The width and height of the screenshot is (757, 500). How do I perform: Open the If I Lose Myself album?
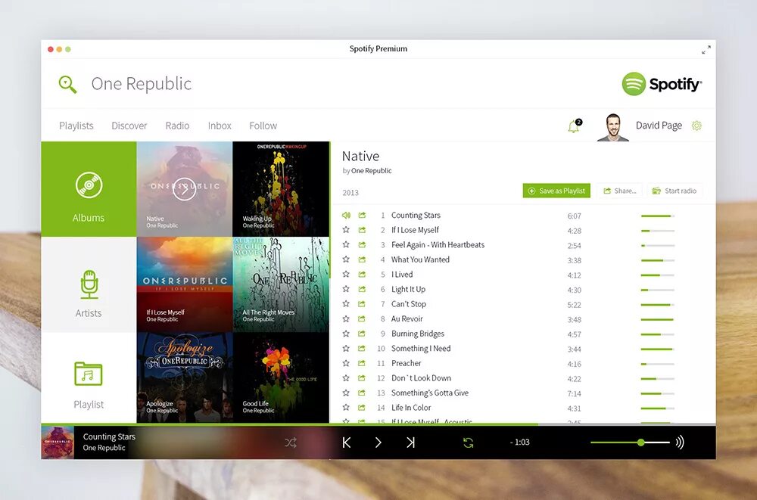point(185,284)
